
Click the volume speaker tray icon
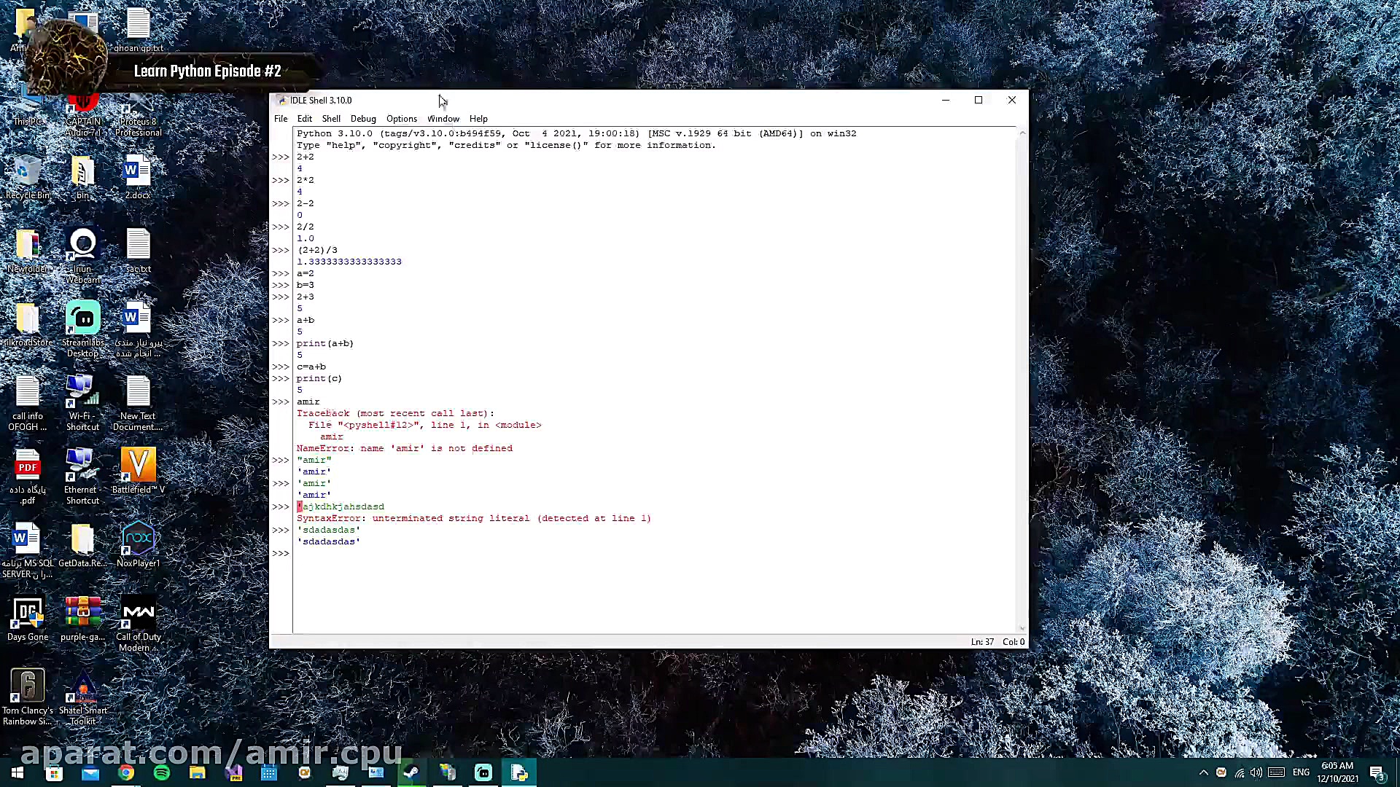point(1256,772)
